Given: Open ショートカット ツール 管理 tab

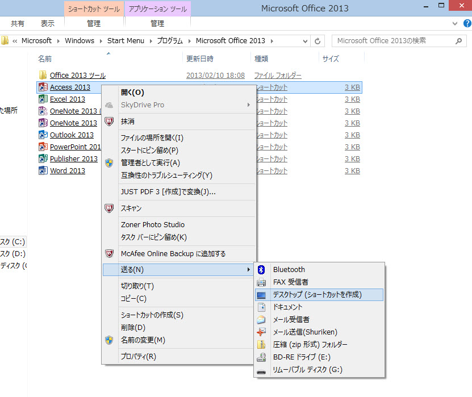Looking at the screenshot, I should click(94, 23).
